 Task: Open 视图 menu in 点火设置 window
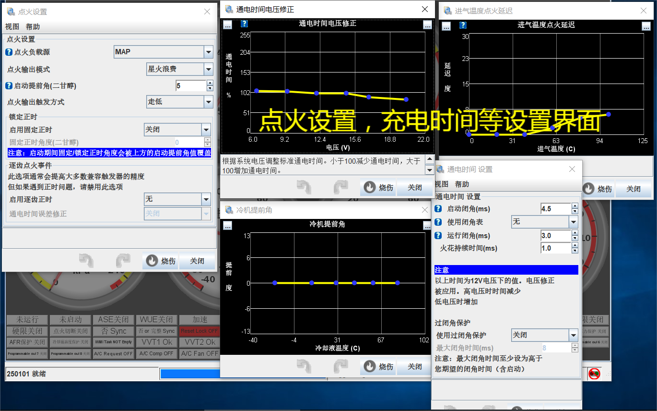(12, 27)
